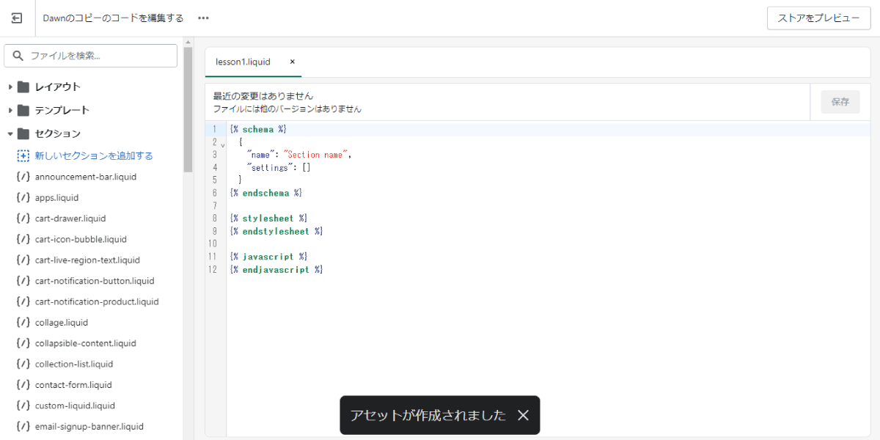880x440 pixels.
Task: Click the liquid file icon beside cart-drawer.liquid
Action: click(23, 219)
